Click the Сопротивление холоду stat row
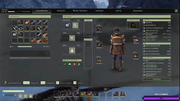Viewport: 180px width, 101px height. 157,69
